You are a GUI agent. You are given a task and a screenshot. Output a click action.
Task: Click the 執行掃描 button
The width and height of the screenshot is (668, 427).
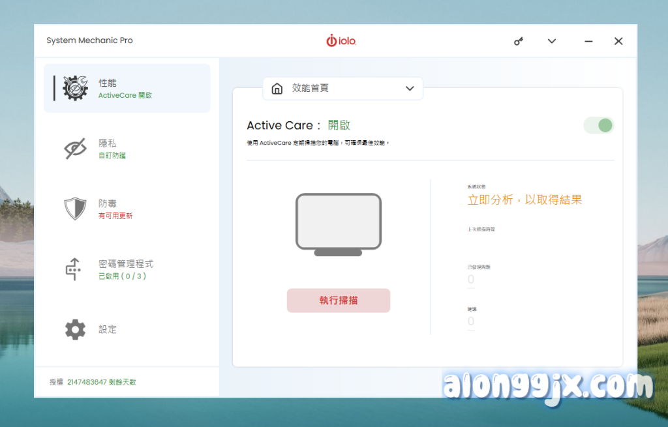[339, 301]
